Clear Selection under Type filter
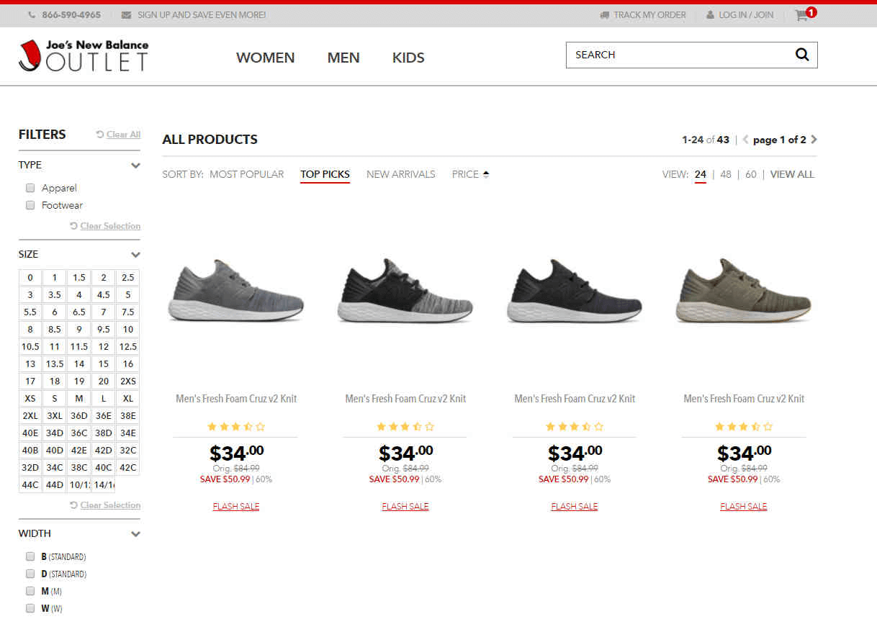The height and width of the screenshot is (619, 877). click(105, 226)
